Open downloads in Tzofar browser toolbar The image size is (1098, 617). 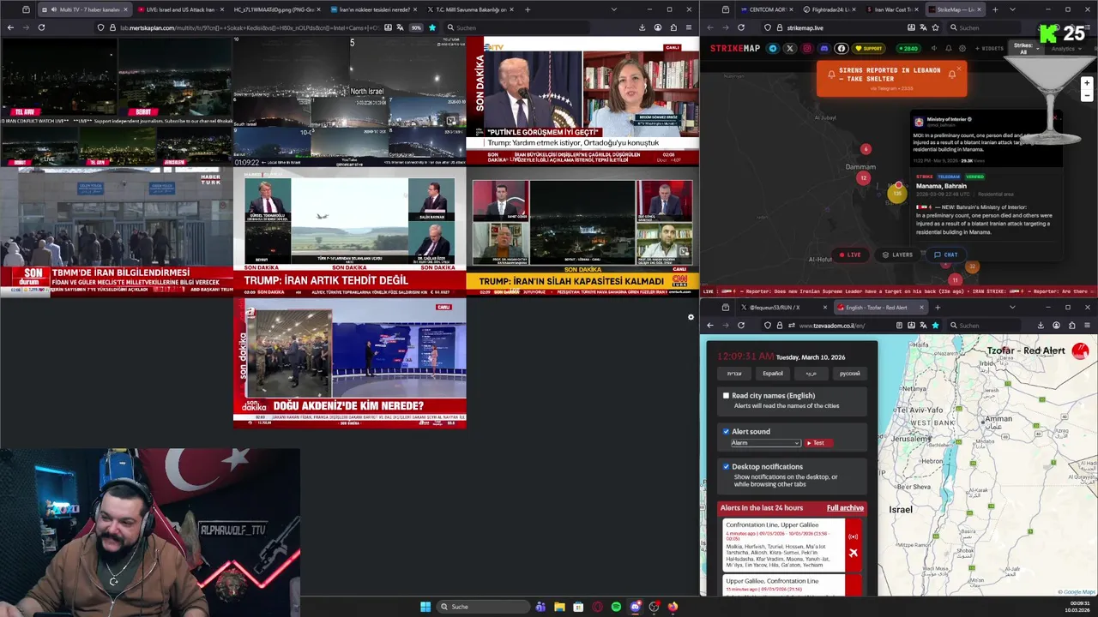1041,326
